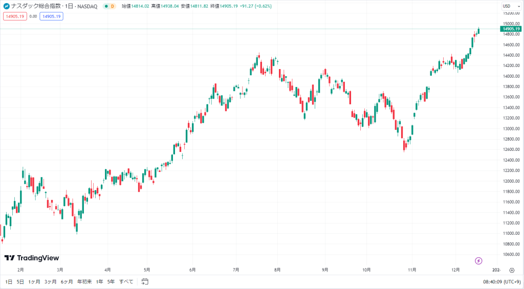The image size is (524, 289).
Task: Open the go-to-date calendar icon
Action: coord(145,282)
